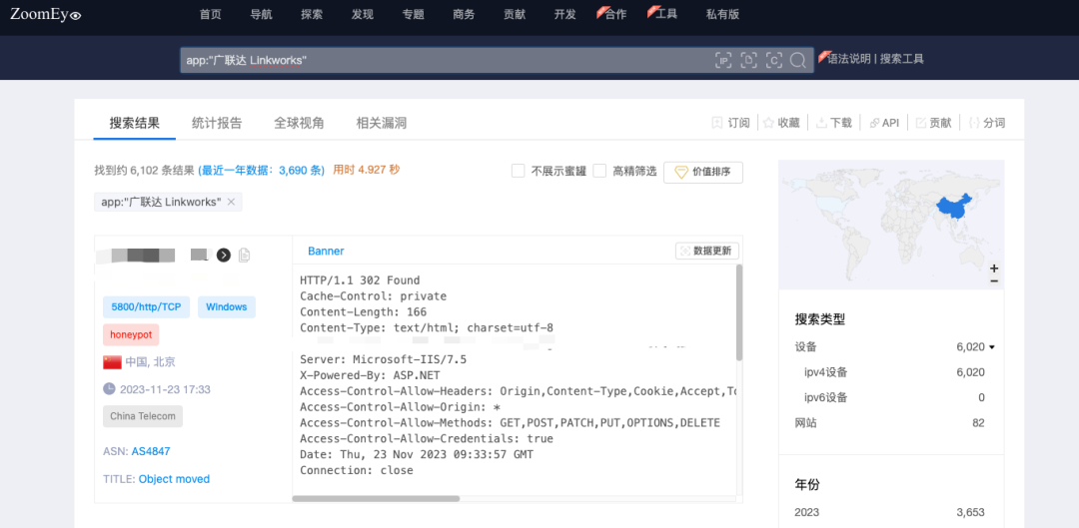Click the API link icon
The height and width of the screenshot is (528, 1079).
[x=874, y=123]
